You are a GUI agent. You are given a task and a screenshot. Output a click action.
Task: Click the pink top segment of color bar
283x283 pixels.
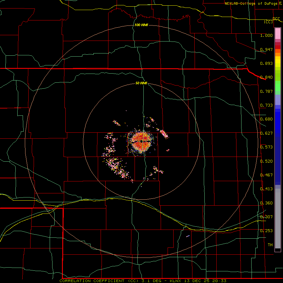pyautogui.click(x=278, y=33)
